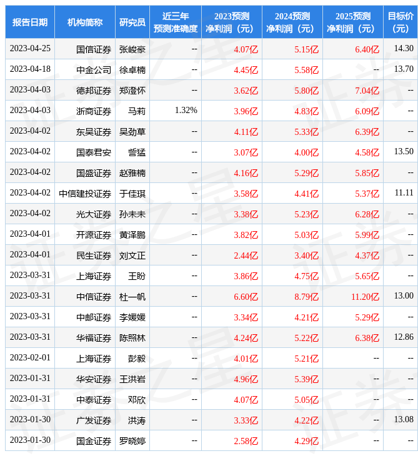418x456 pixels.
Task: Click the 近三年预测准确度 column header
Action: (176, 22)
